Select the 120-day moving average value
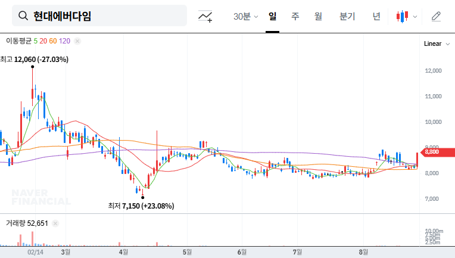 pyautogui.click(x=64, y=41)
